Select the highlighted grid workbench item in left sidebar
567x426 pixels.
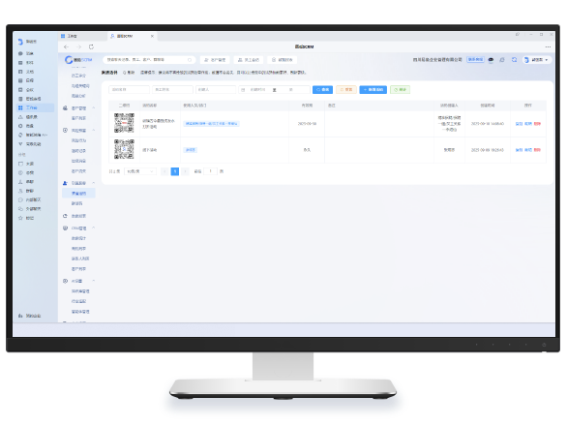[35, 107]
